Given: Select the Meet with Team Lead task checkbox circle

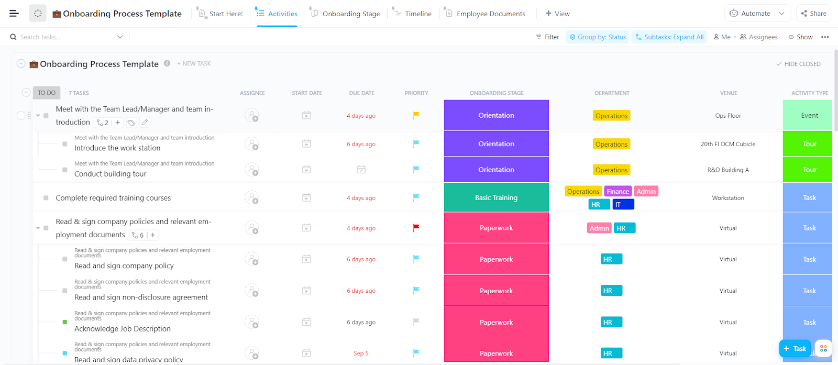Looking at the screenshot, I should coord(21,116).
